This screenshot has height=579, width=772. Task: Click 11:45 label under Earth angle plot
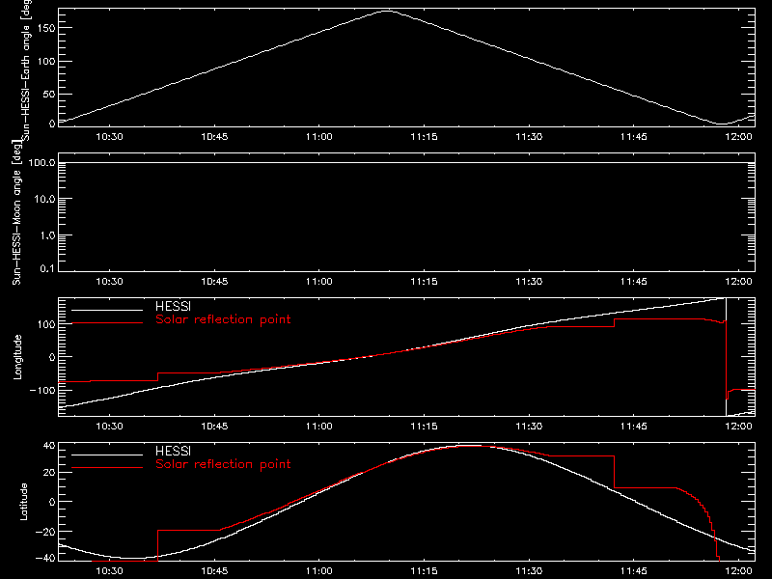(634, 137)
